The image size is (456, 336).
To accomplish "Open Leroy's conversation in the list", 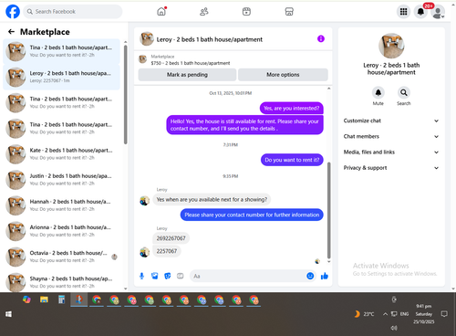I will click(61, 77).
